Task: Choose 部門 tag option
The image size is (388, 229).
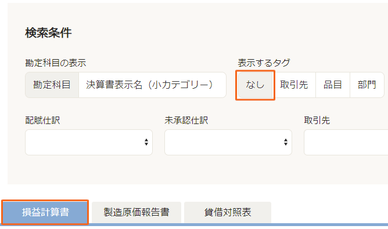Action: (x=367, y=85)
